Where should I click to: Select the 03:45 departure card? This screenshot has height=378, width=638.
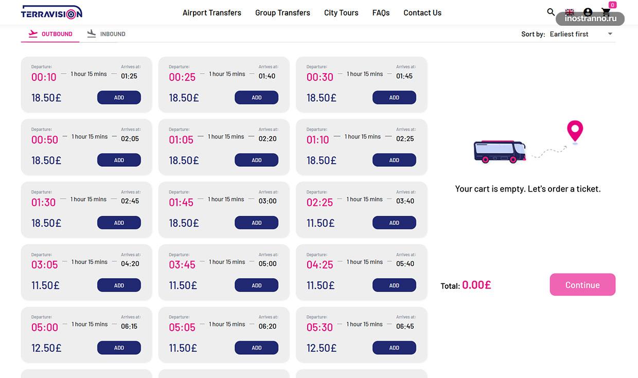coord(224,272)
